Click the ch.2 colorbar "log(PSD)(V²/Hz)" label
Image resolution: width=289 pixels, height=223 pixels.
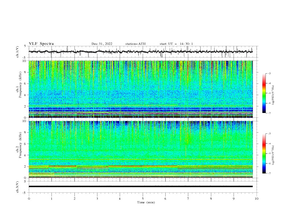tap(273, 155)
